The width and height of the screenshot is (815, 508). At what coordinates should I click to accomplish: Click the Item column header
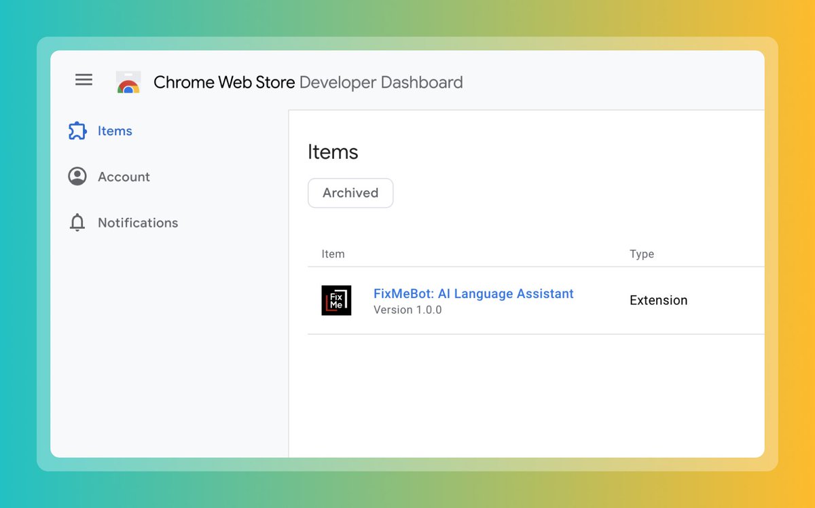[333, 254]
